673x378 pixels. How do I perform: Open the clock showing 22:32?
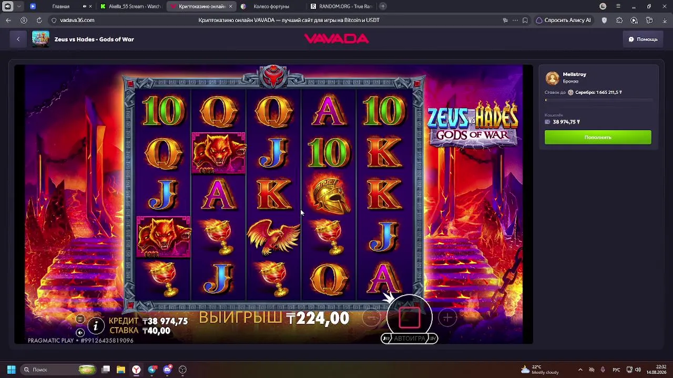657,370
